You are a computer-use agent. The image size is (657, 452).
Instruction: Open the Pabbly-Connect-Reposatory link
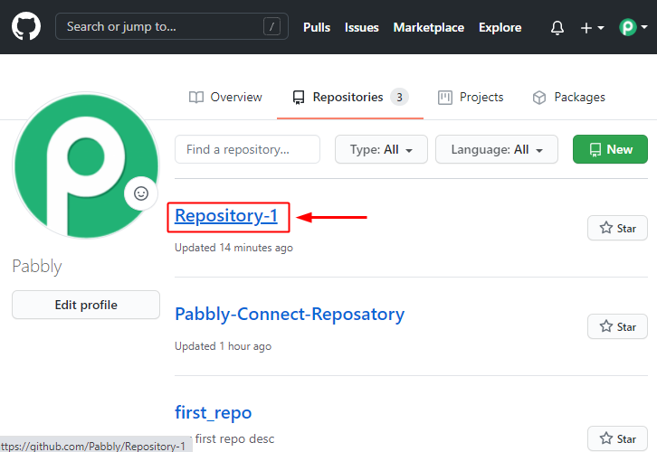point(290,315)
